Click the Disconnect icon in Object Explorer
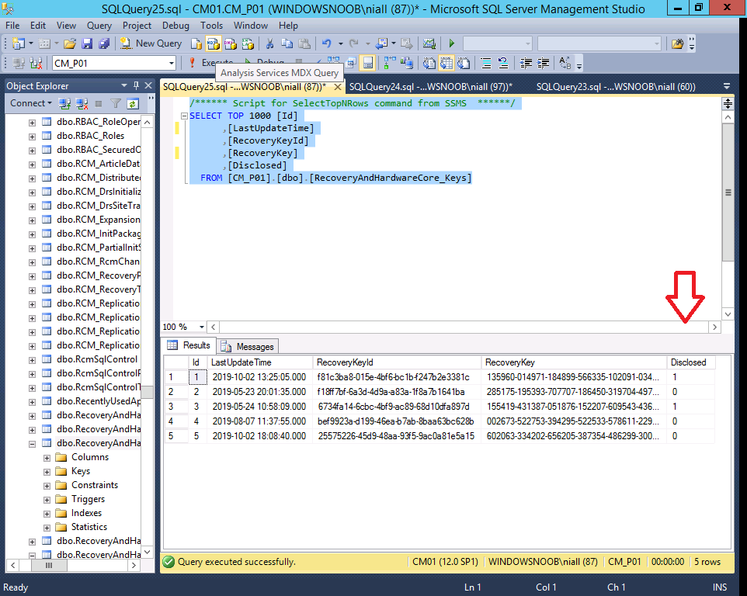The height and width of the screenshot is (596, 747). pos(82,103)
